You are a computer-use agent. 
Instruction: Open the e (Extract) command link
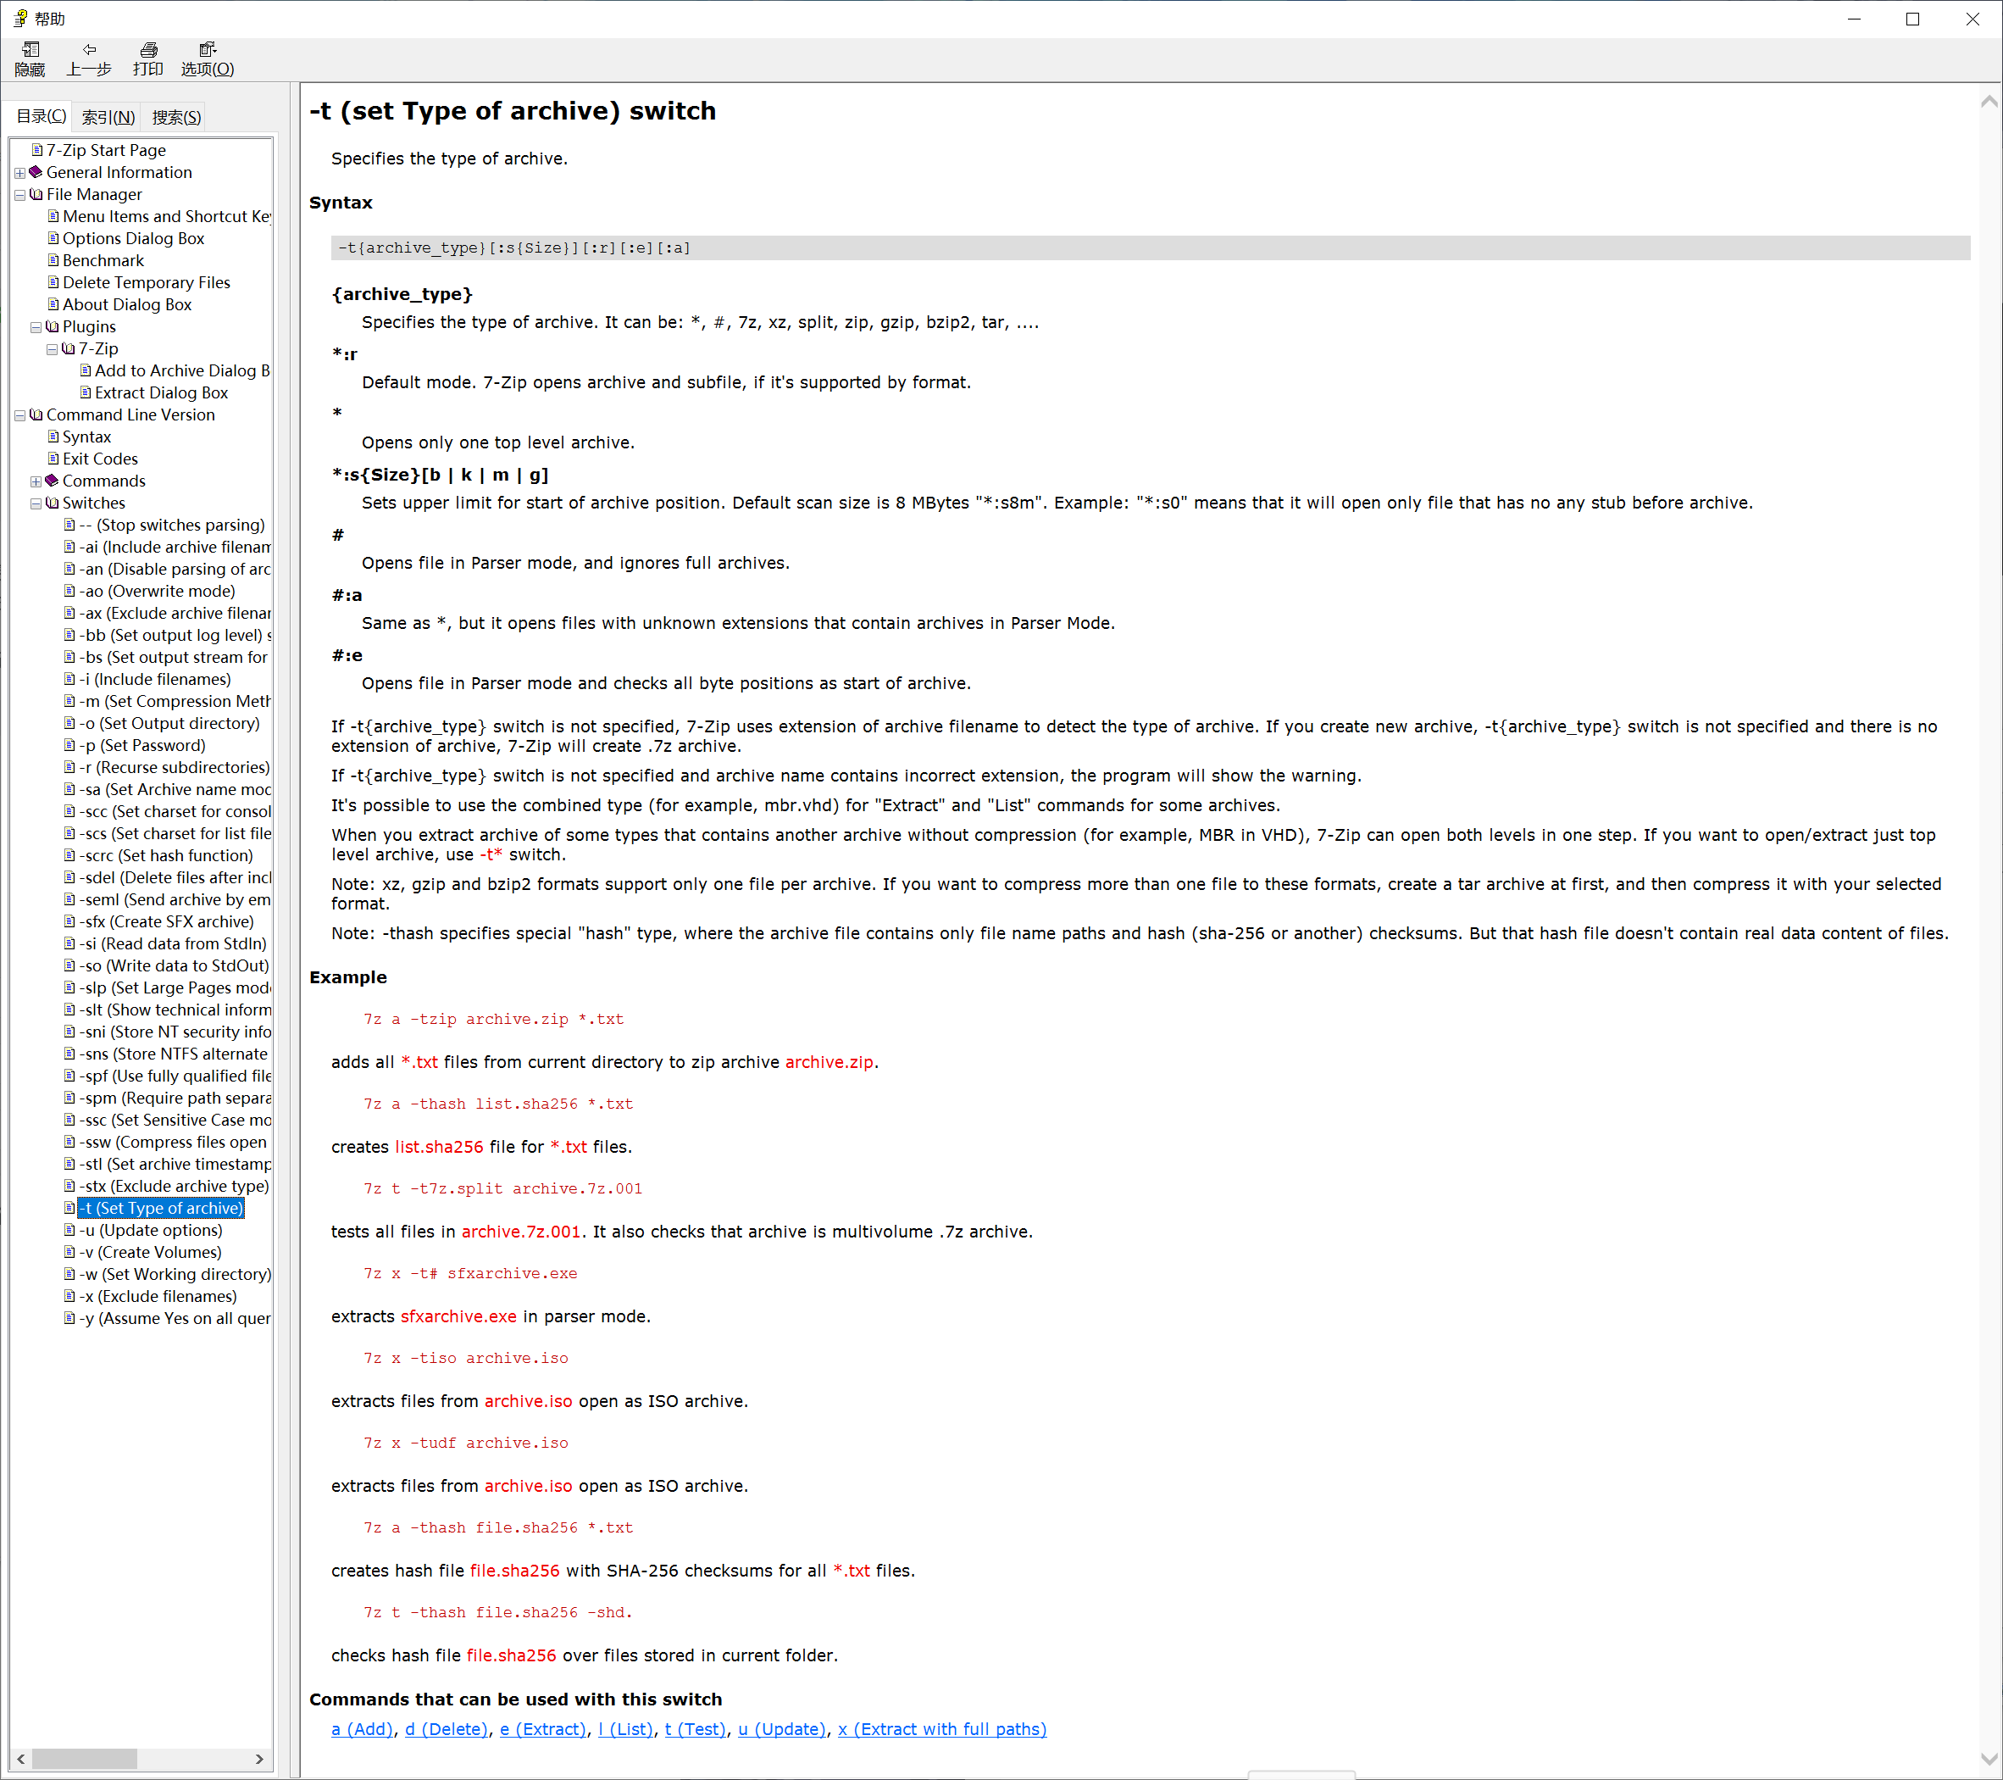pos(543,1729)
